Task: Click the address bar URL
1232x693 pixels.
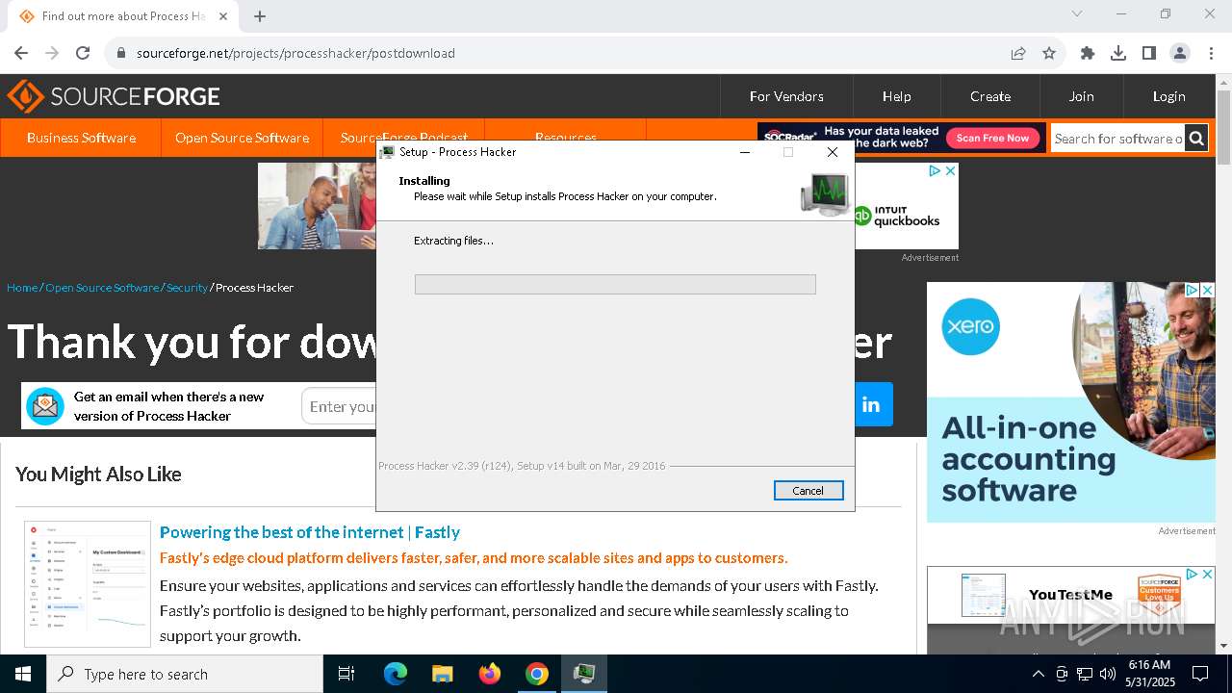Action: (x=295, y=53)
